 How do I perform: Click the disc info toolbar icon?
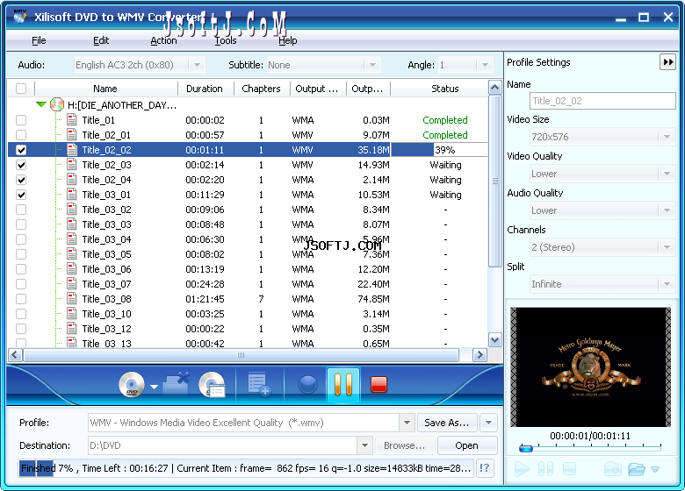(212, 385)
